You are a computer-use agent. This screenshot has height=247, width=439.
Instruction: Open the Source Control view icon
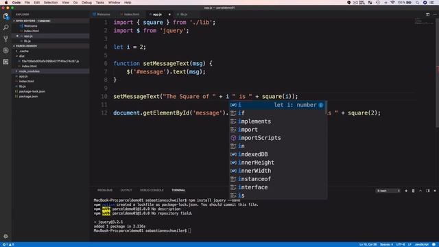(x=6, y=38)
